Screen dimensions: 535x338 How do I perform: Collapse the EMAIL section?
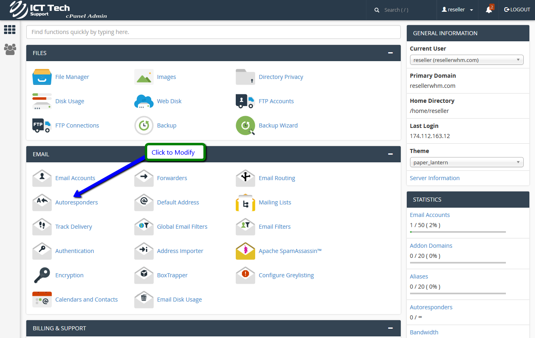tap(390, 154)
